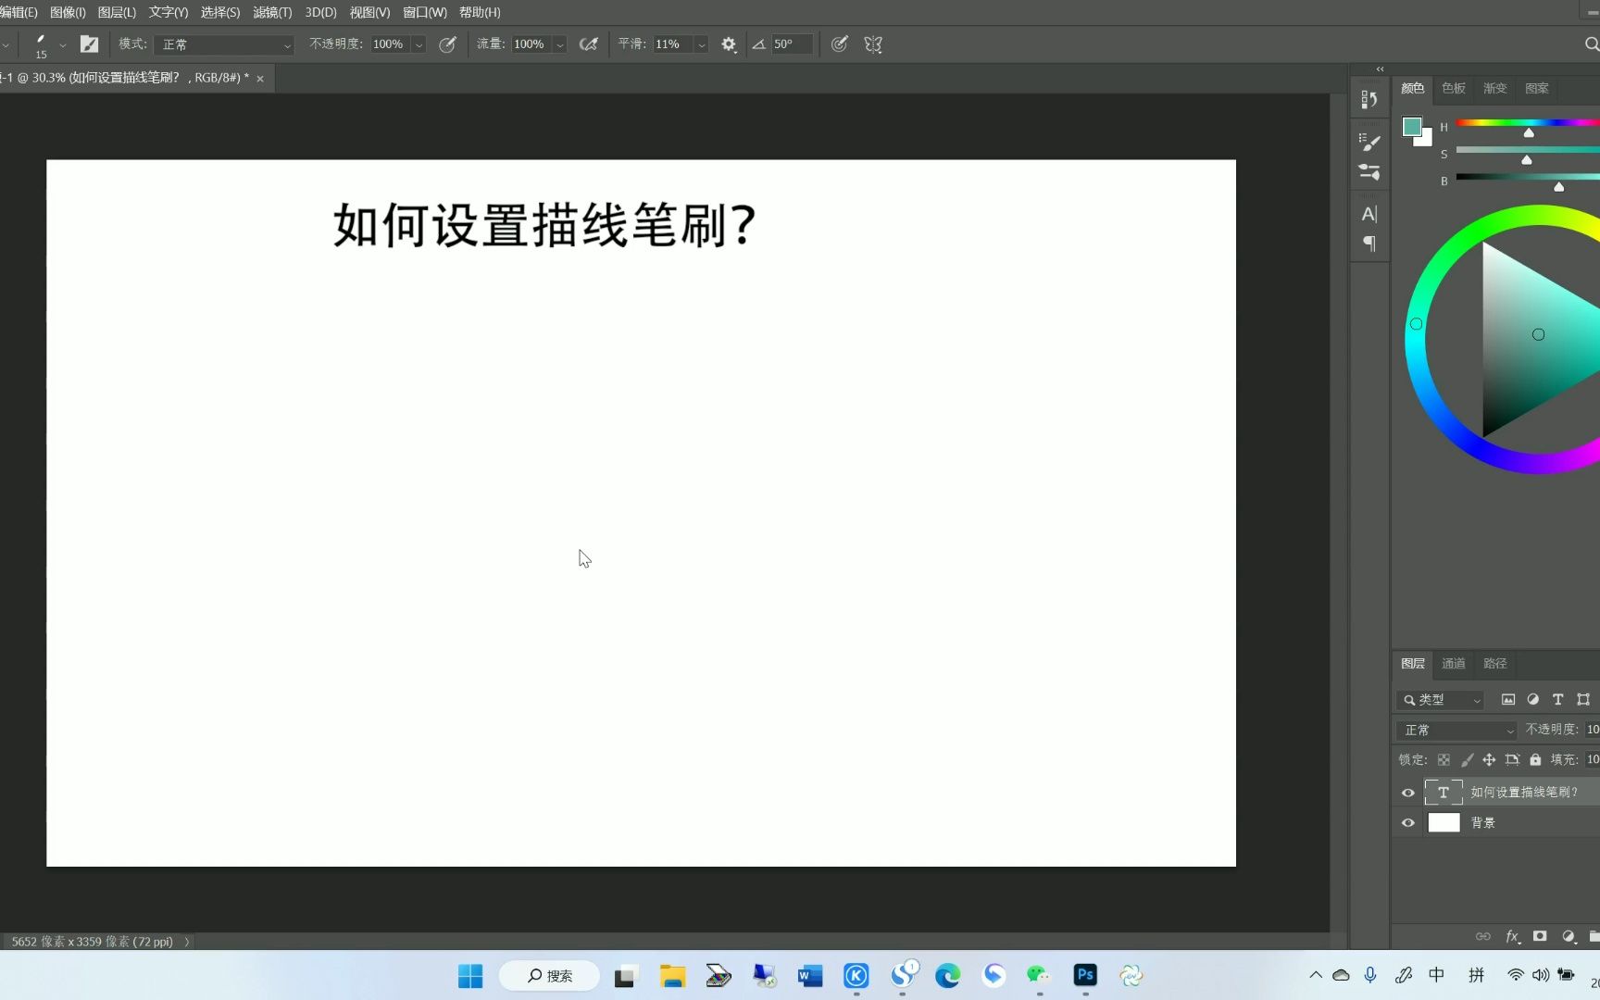Click the foreground color swatch in Color panel
Image resolution: width=1600 pixels, height=1000 pixels.
pyautogui.click(x=1412, y=127)
